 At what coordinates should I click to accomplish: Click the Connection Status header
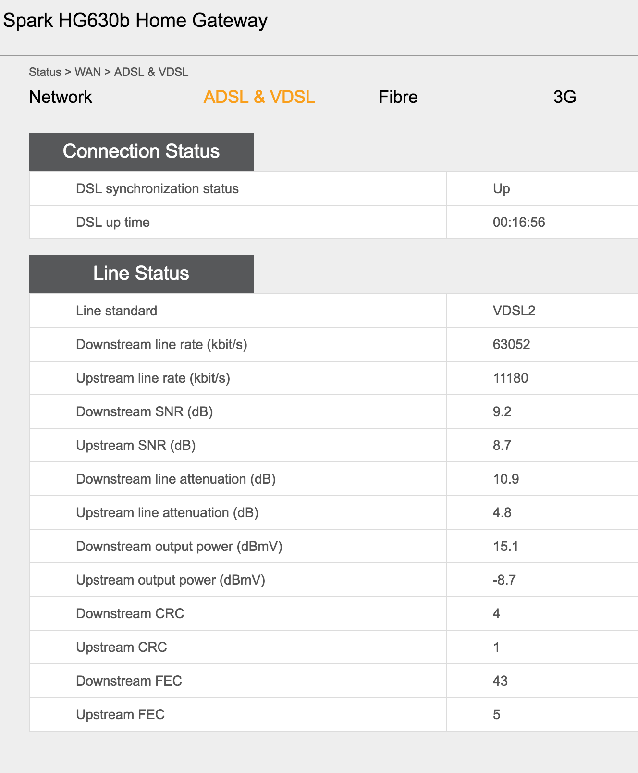pos(141,151)
